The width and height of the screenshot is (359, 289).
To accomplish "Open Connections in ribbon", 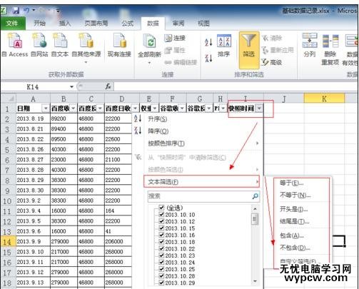I will tap(175, 38).
